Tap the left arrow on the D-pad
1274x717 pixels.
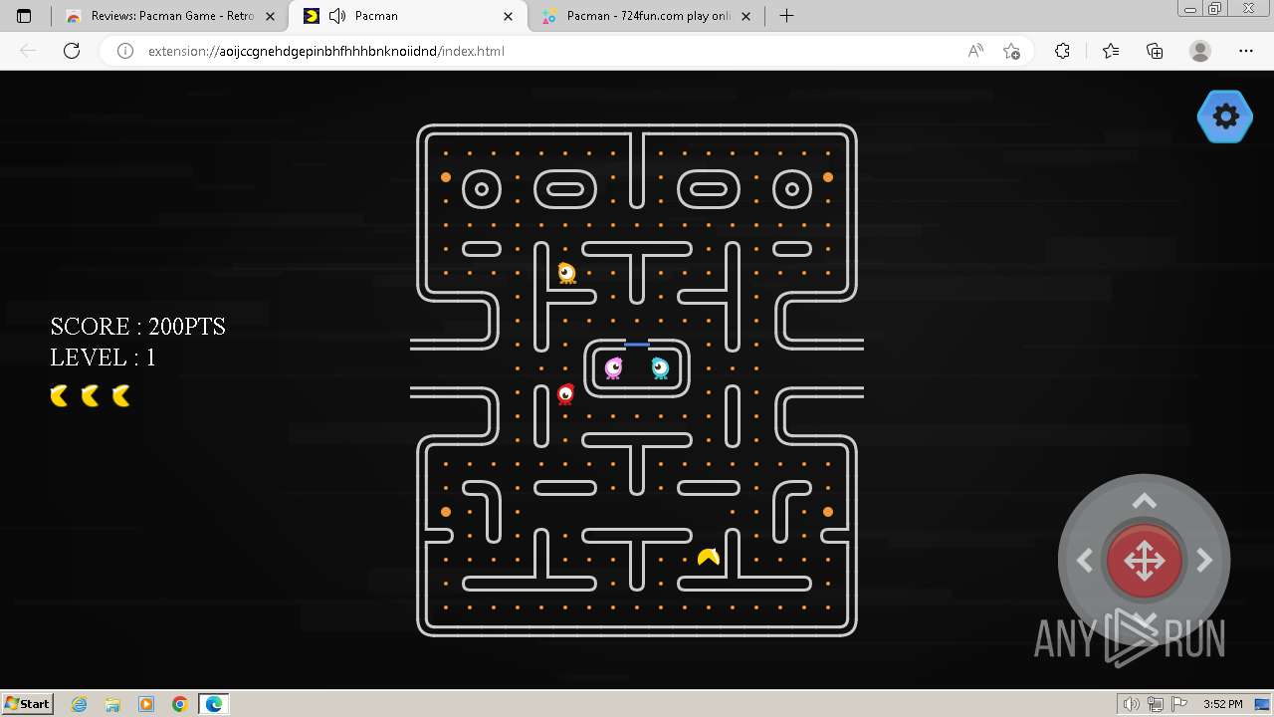click(1085, 562)
